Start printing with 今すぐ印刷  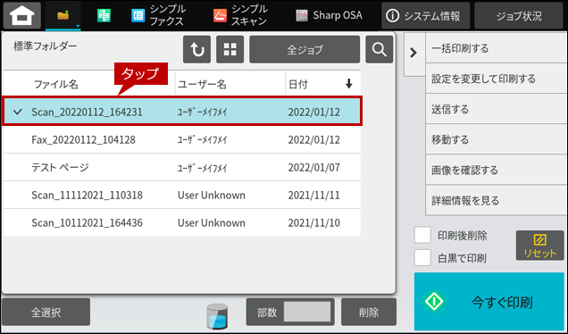489,301
